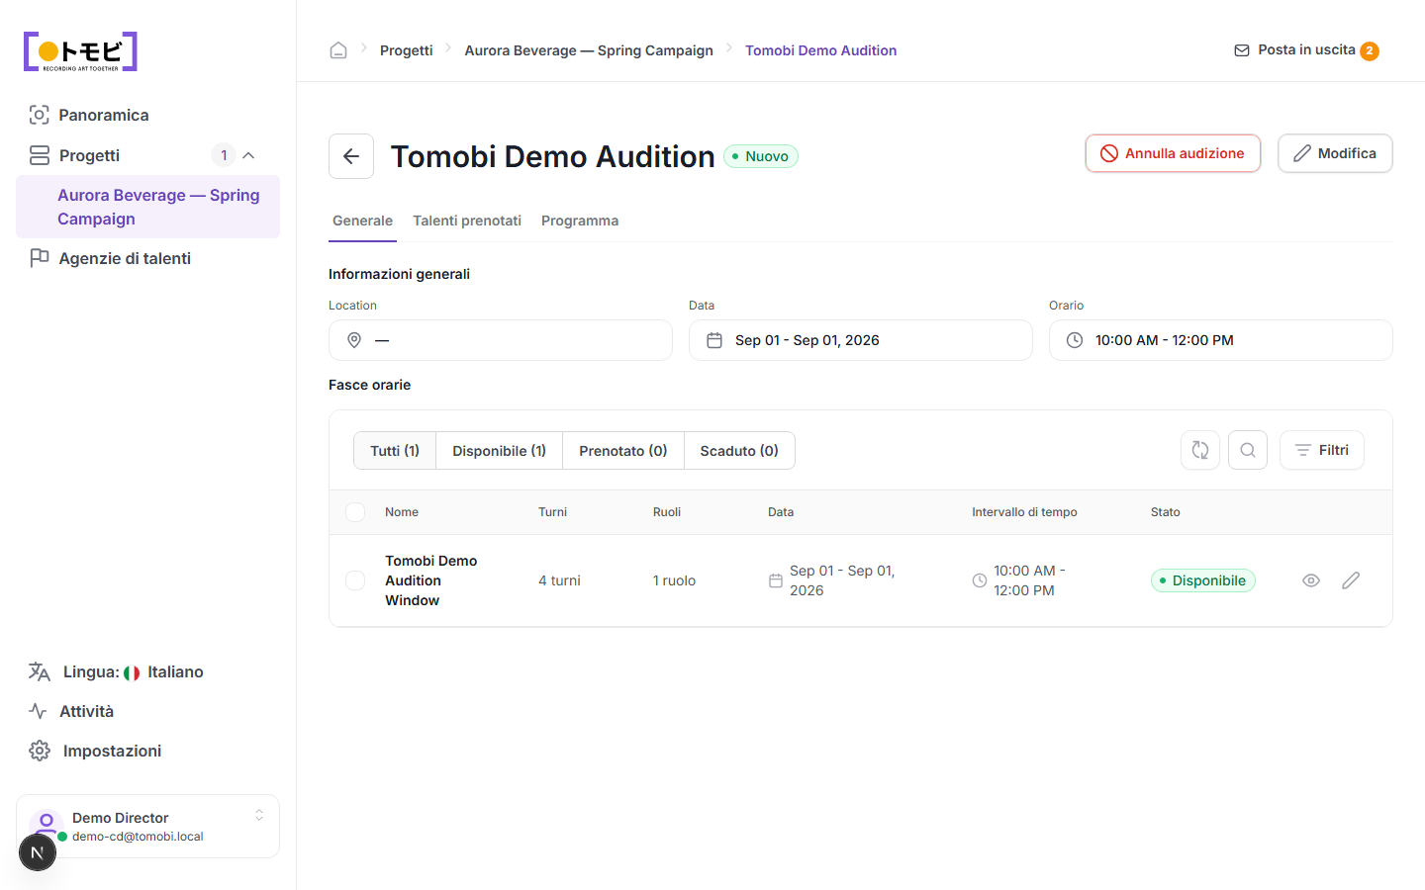Collapse the Progetti chevron in sidebar
1425x890 pixels.
click(248, 155)
